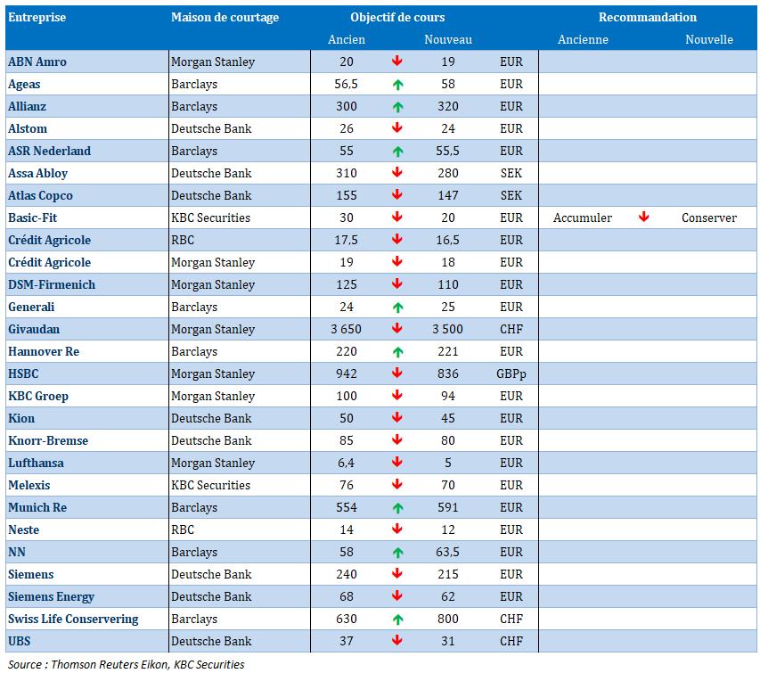This screenshot has width=760, height=673.
Task: Select the 3 500 new target for Givaudan
Action: point(447,329)
